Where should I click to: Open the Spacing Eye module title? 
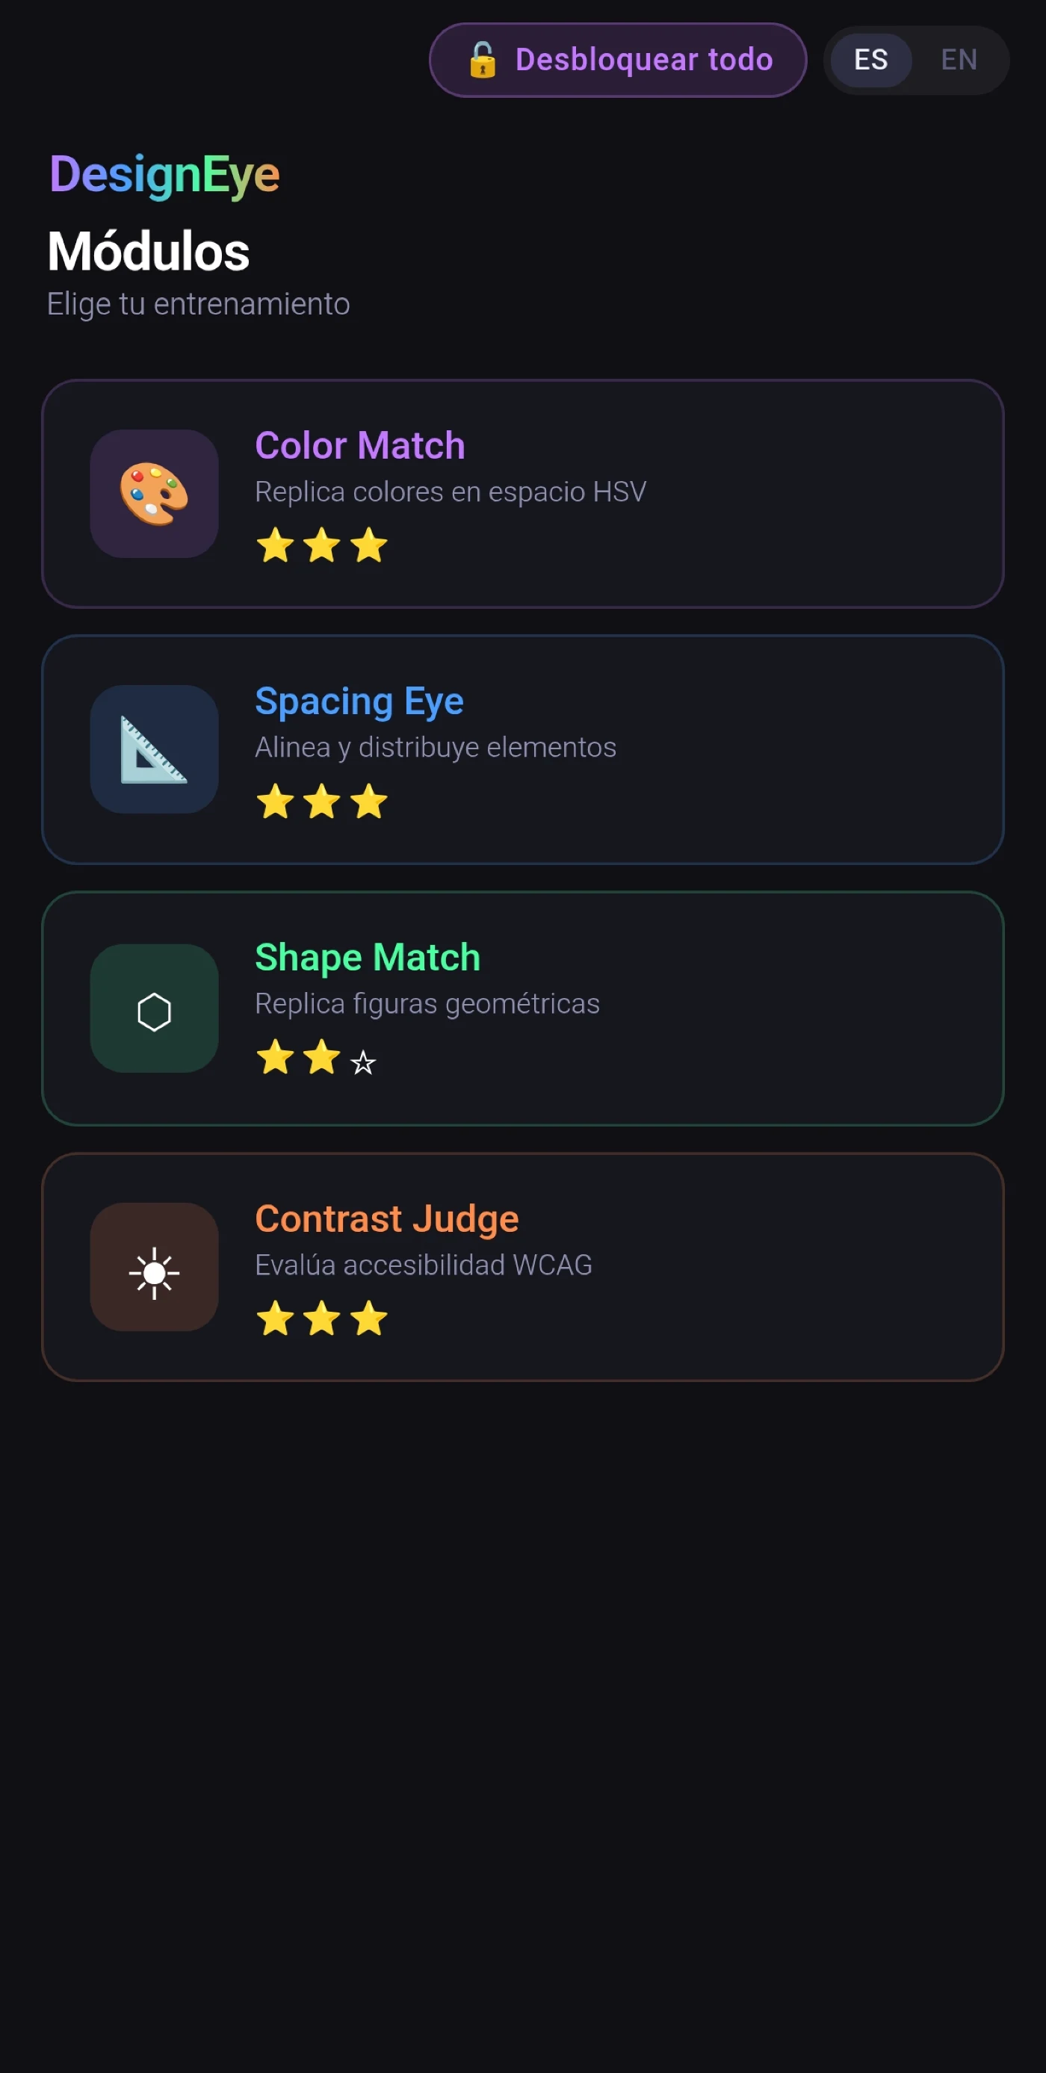tap(359, 701)
